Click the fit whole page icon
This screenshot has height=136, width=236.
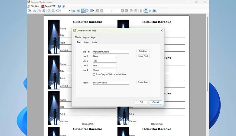pyautogui.click(x=78, y=11)
